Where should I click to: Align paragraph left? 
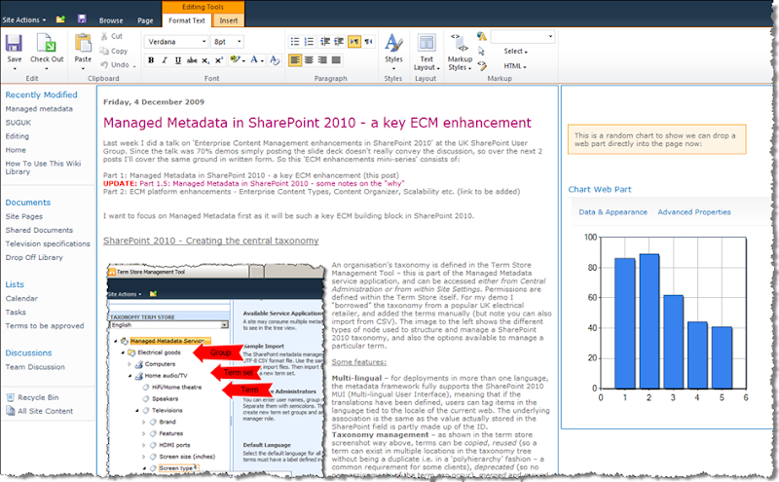click(295, 60)
